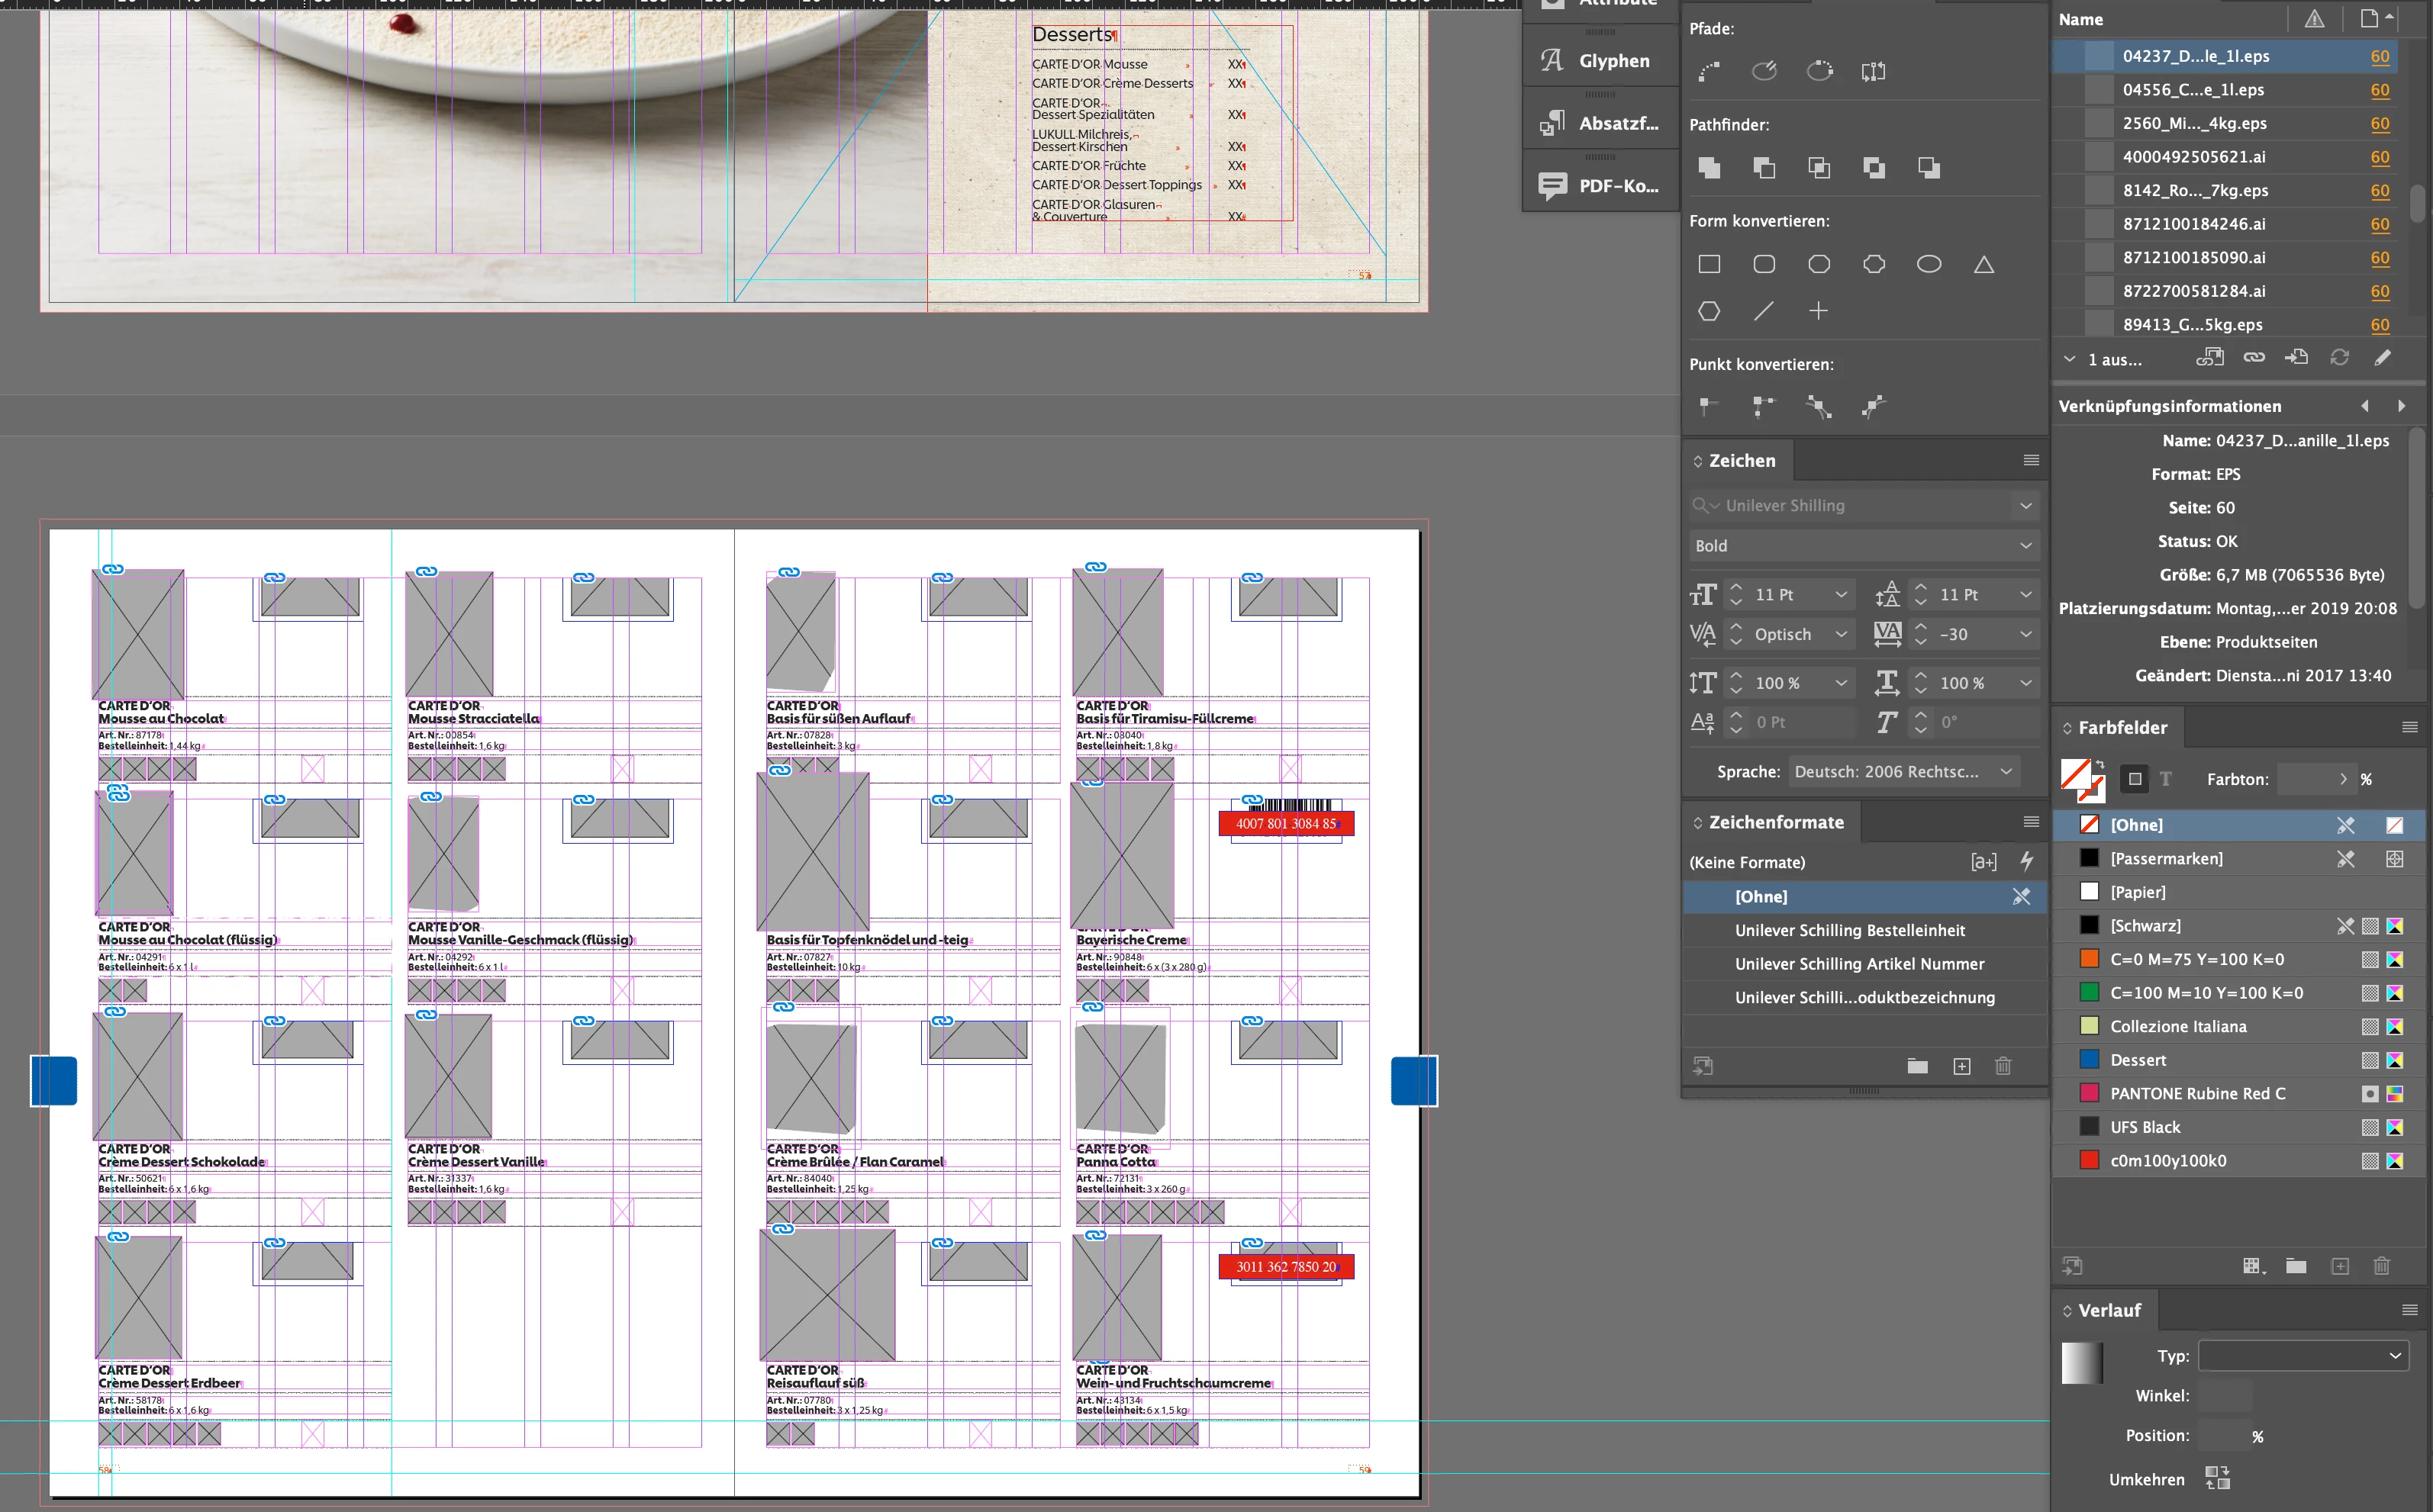Open the Sprache language dropdown
Viewport: 2433px width, 1512px height.
click(x=1903, y=772)
